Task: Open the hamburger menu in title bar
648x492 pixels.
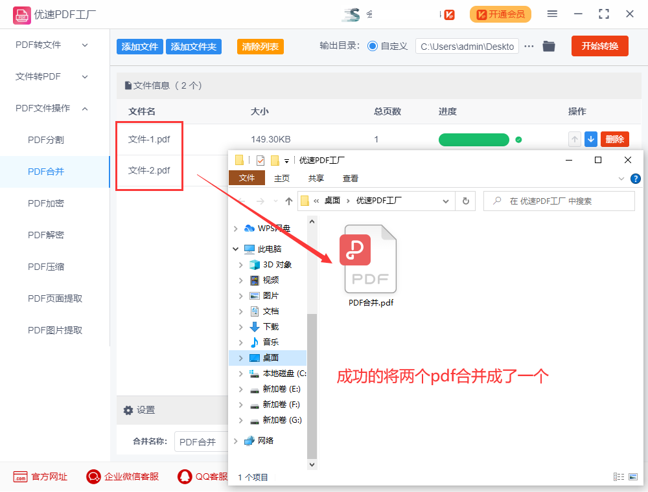Action: [x=552, y=14]
